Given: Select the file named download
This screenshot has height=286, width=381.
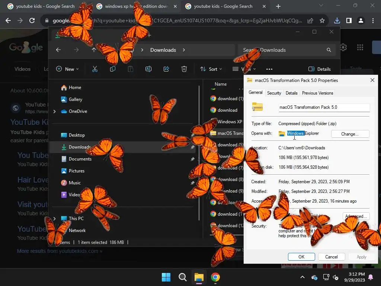Looking at the screenshot, I should pos(224,110).
